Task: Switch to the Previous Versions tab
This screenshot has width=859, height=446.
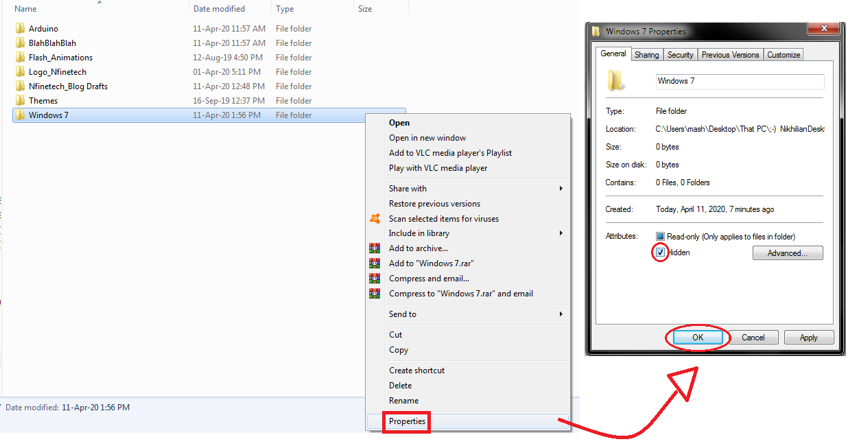Action: [x=730, y=54]
